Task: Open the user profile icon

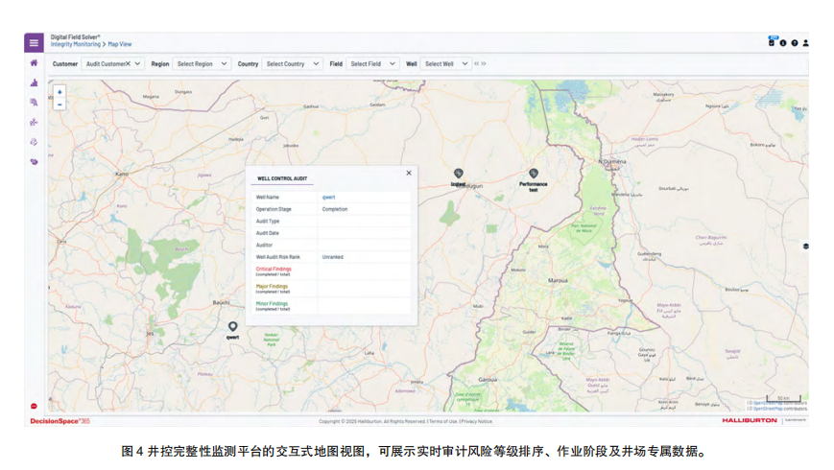Action: pyautogui.click(x=806, y=43)
